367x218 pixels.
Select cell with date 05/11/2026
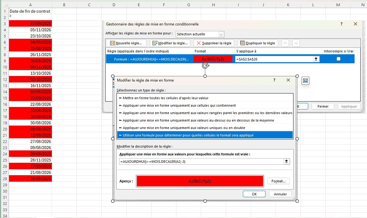tap(30, 30)
